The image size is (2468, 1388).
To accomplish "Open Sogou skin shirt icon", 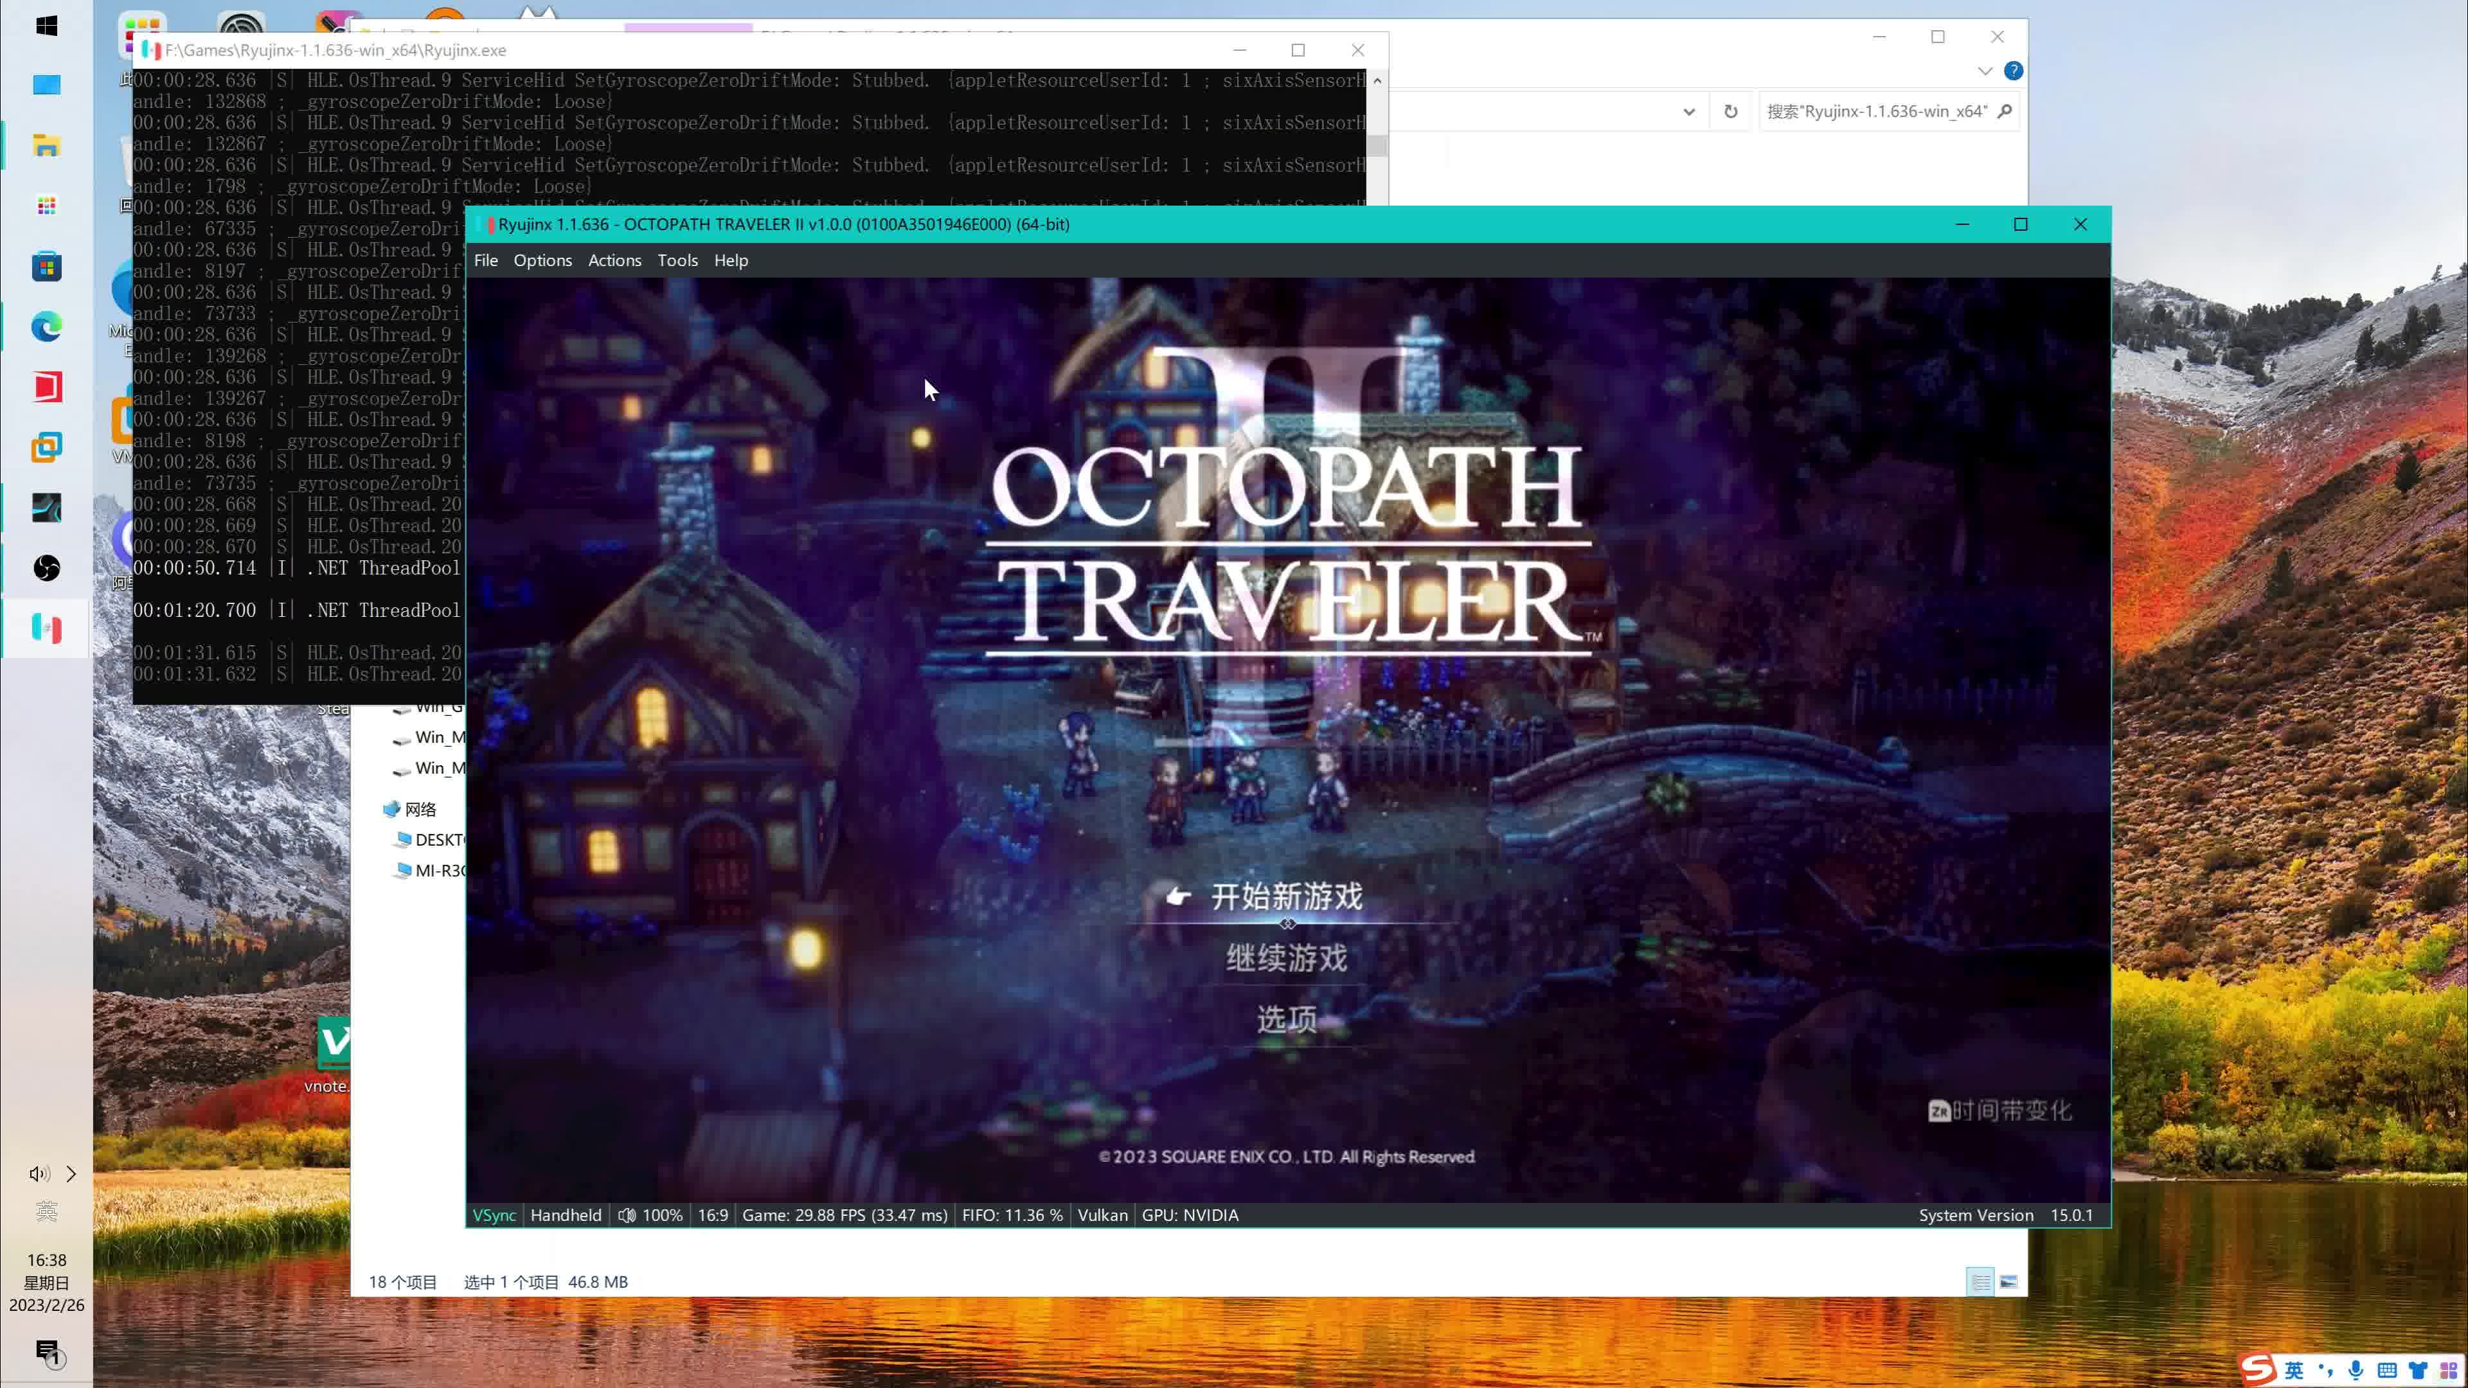I will coord(2418,1371).
